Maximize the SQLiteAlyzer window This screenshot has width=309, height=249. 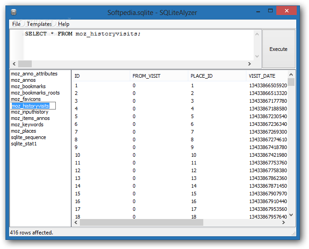pos(270,10)
